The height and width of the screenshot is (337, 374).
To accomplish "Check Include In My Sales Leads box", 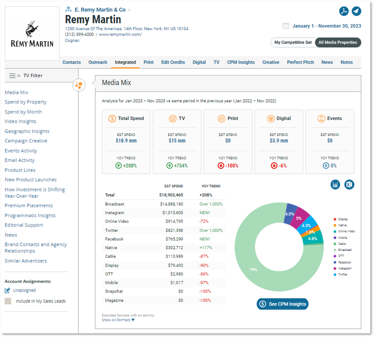I will coord(8,301).
